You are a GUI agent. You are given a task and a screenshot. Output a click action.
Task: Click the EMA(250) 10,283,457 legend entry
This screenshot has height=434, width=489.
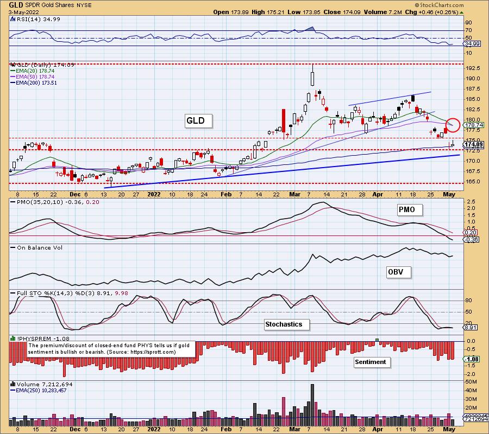[x=39, y=391]
